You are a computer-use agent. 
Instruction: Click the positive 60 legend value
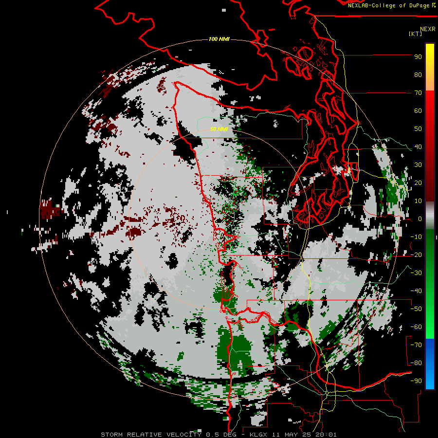point(418,111)
